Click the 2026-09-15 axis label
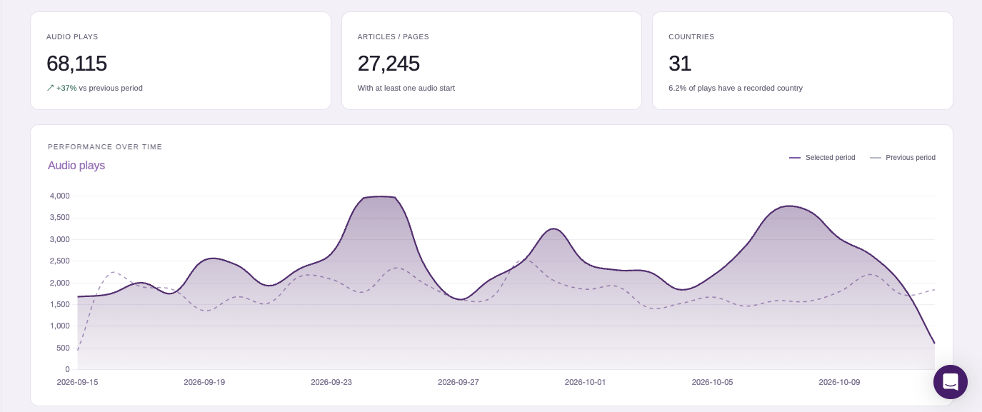Screen dimensions: 982x412 click(77, 382)
